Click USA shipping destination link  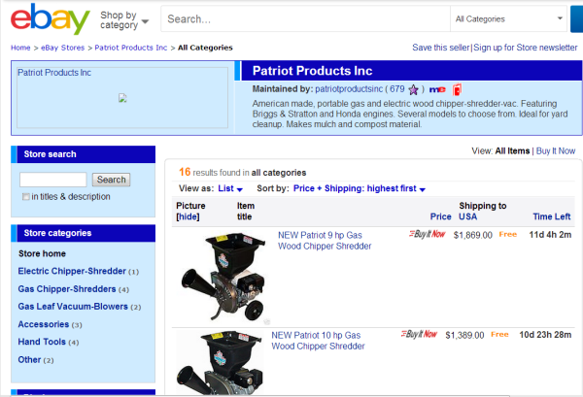(x=467, y=216)
